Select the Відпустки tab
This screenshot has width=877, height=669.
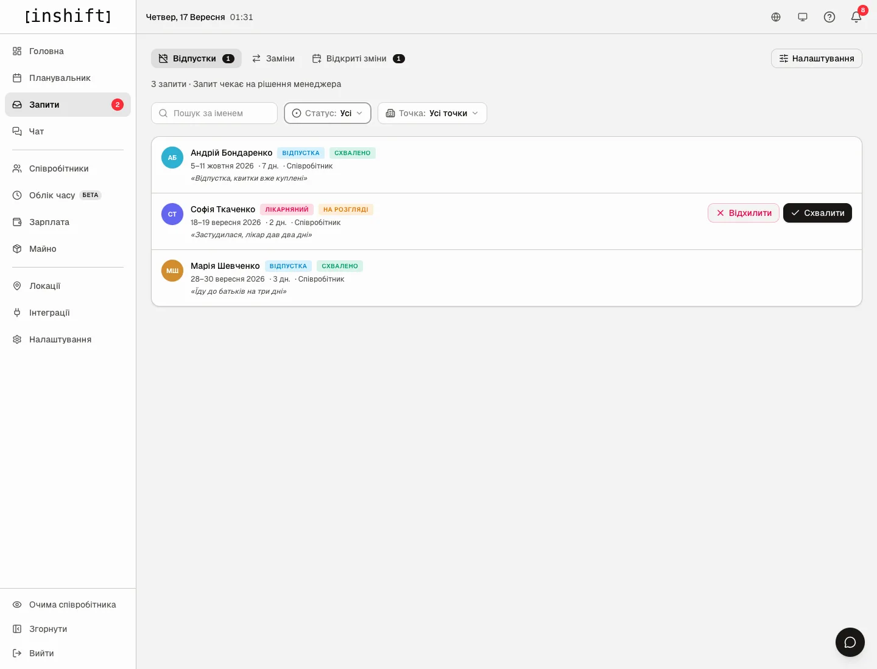click(196, 58)
